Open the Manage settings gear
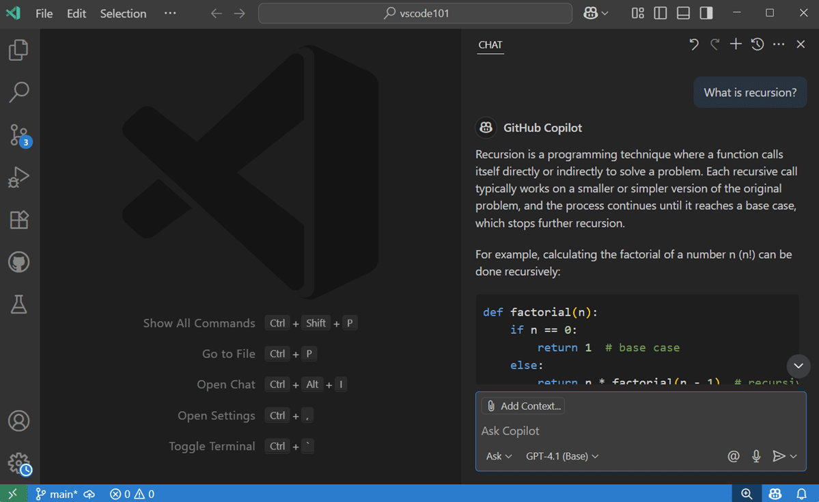Viewport: 819px width, 502px height. pos(18,462)
